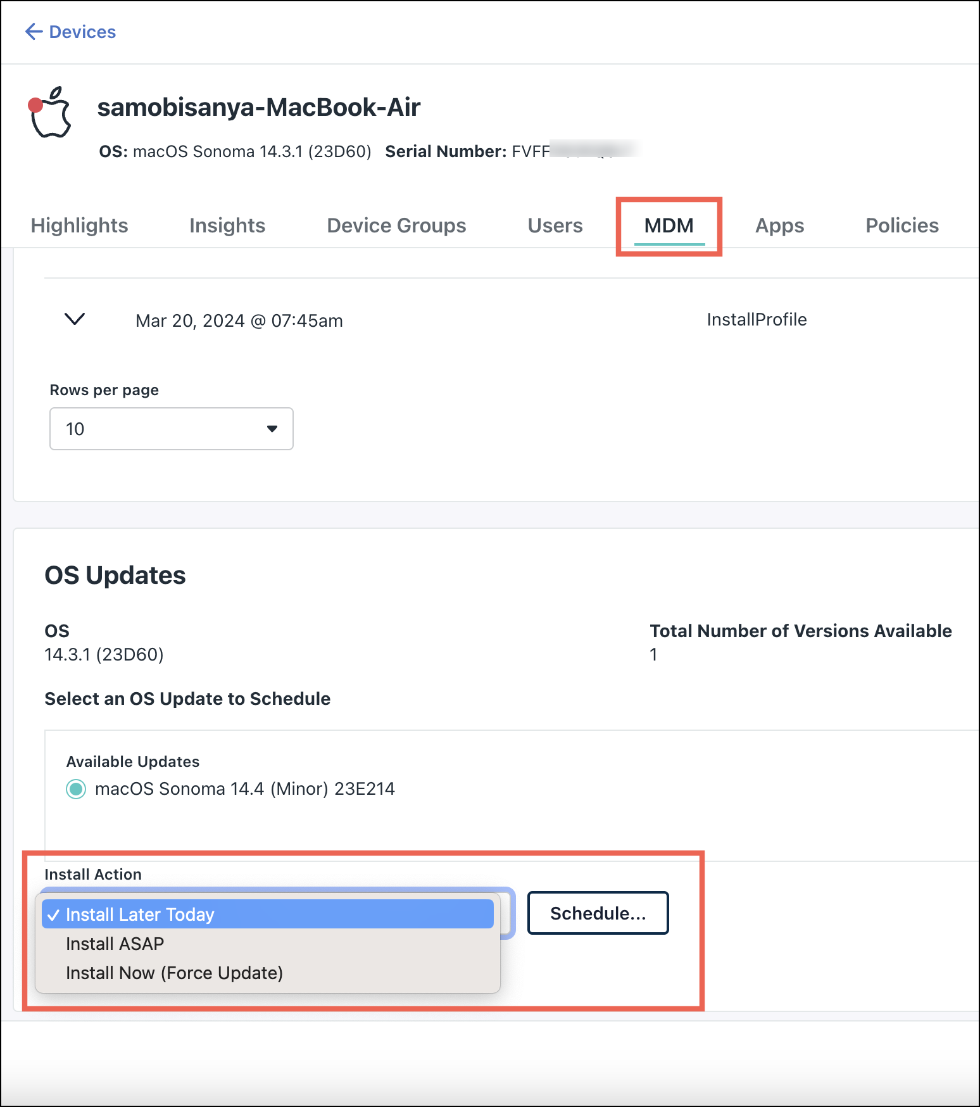Open the Rows per page dropdown
Screen dimensions: 980x1107
click(171, 429)
